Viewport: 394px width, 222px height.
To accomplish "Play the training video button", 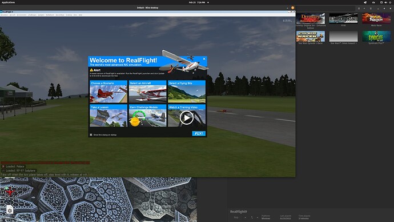I will point(187,117).
